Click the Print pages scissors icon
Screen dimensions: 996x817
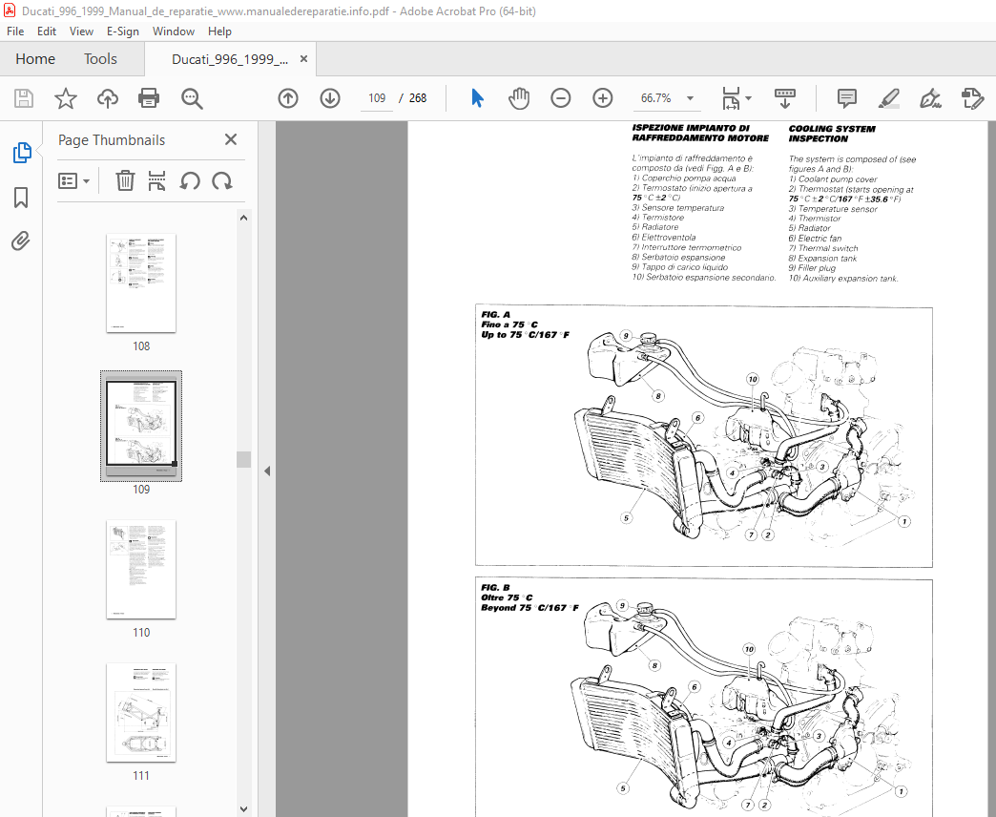156,181
